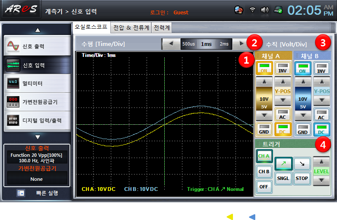This screenshot has height=220, width=337.
Task: Click the ARES logo
Action: click(21, 9)
